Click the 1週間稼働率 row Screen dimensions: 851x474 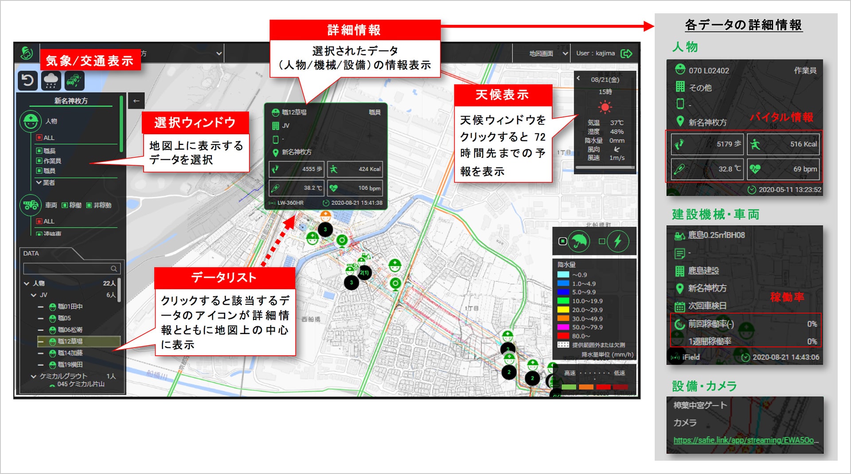[x=746, y=342]
